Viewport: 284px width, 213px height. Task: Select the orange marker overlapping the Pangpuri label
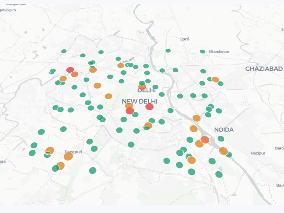pyautogui.click(x=68, y=156)
